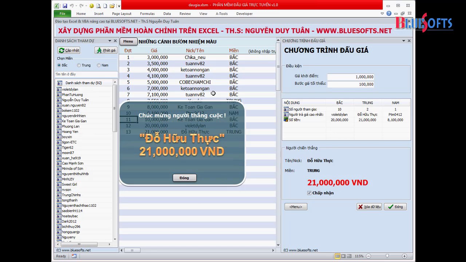Close the Danh Sách Tham Dự pane
Image resolution: width=466 pixels, height=262 pixels.
[x=115, y=41]
